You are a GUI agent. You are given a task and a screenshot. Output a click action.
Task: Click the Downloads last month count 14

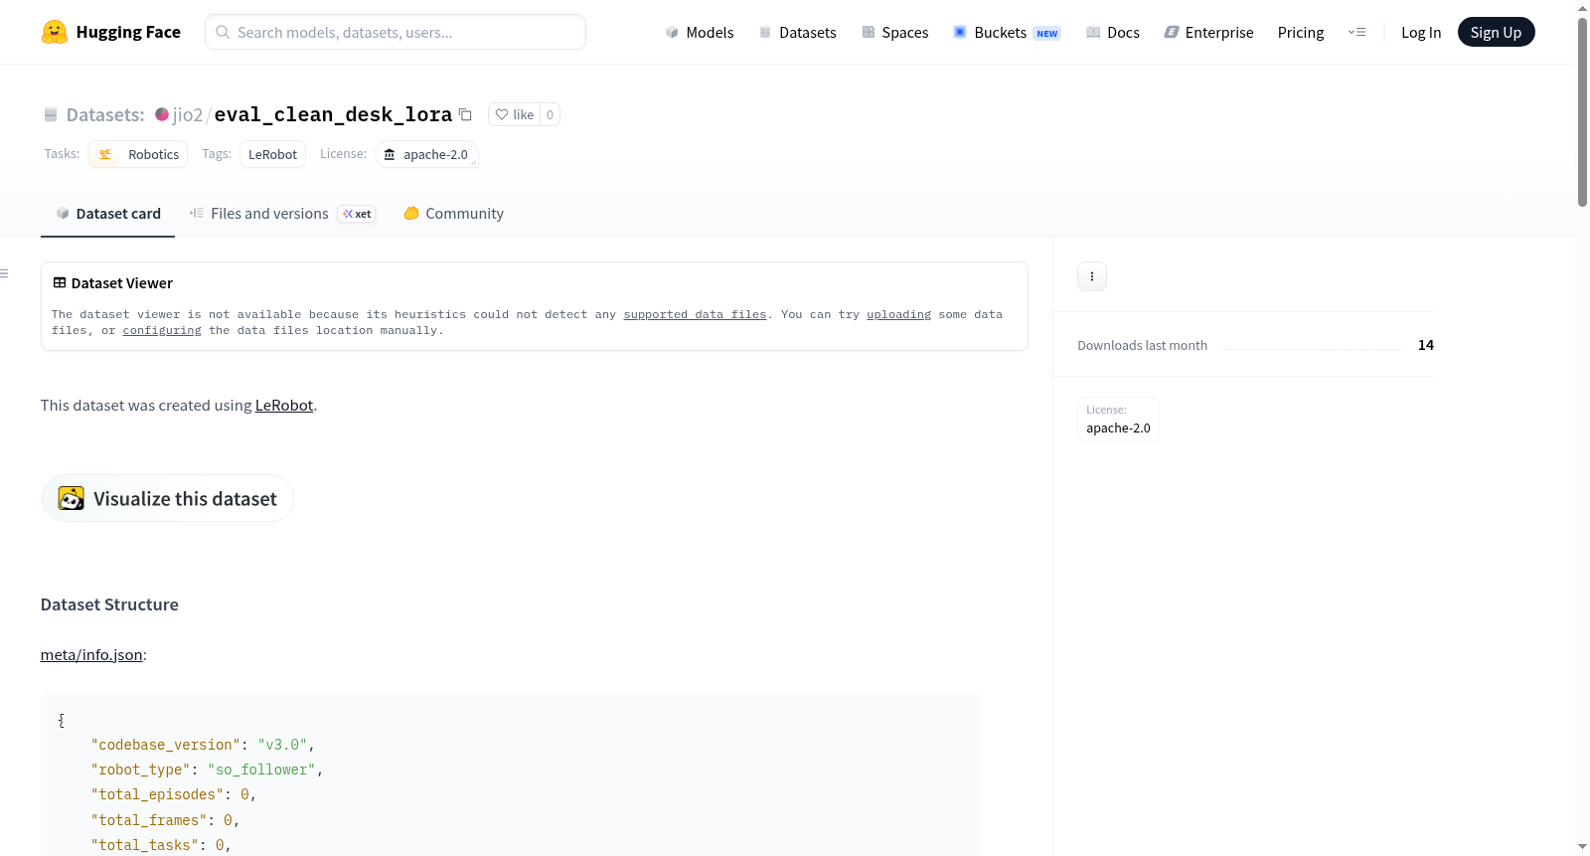point(1426,345)
